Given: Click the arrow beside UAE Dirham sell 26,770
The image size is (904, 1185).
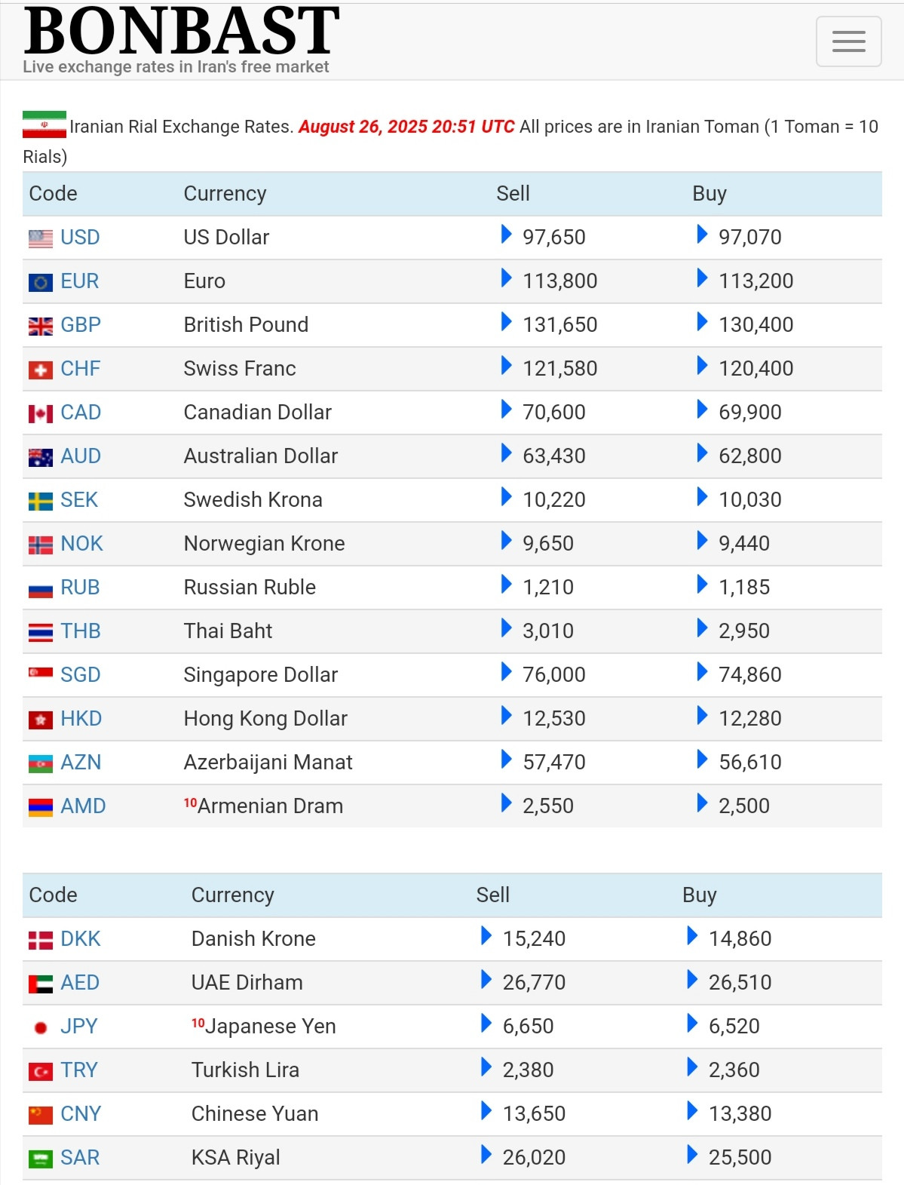Looking at the screenshot, I should pos(486,980).
